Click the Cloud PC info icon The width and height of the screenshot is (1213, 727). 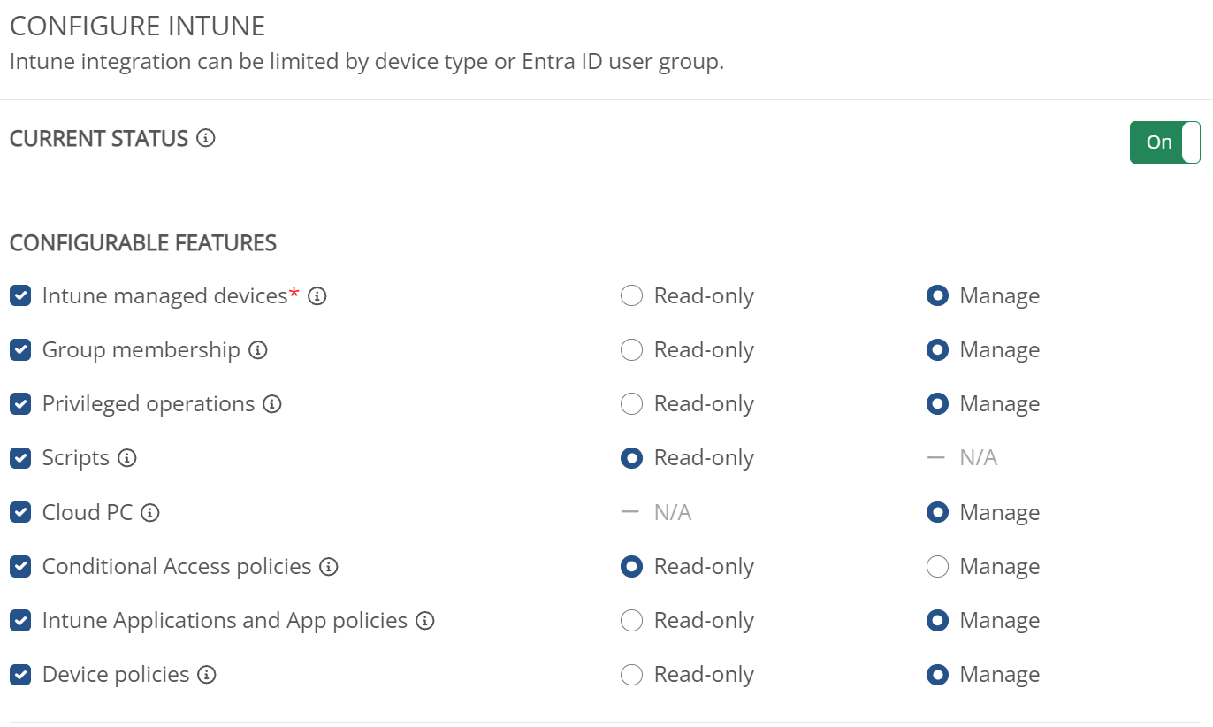tap(150, 513)
